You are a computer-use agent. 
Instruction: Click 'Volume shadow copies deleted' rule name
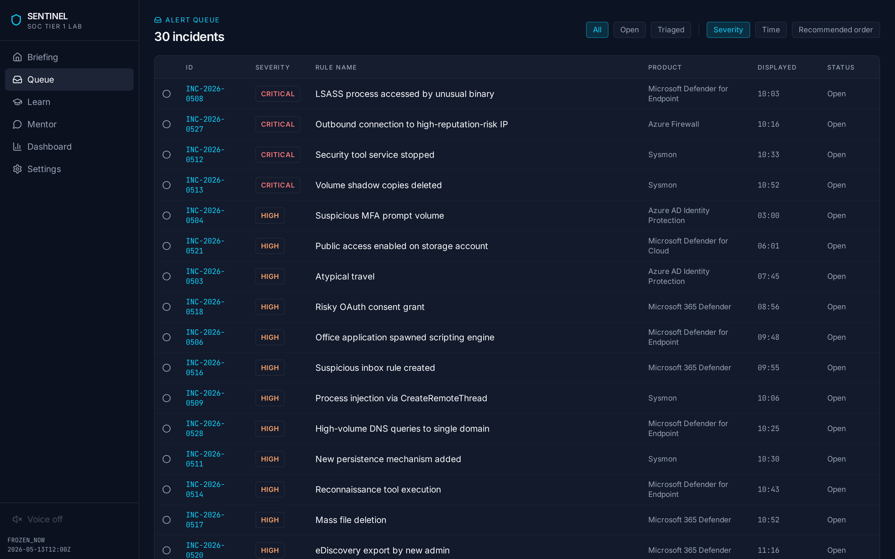pos(378,185)
